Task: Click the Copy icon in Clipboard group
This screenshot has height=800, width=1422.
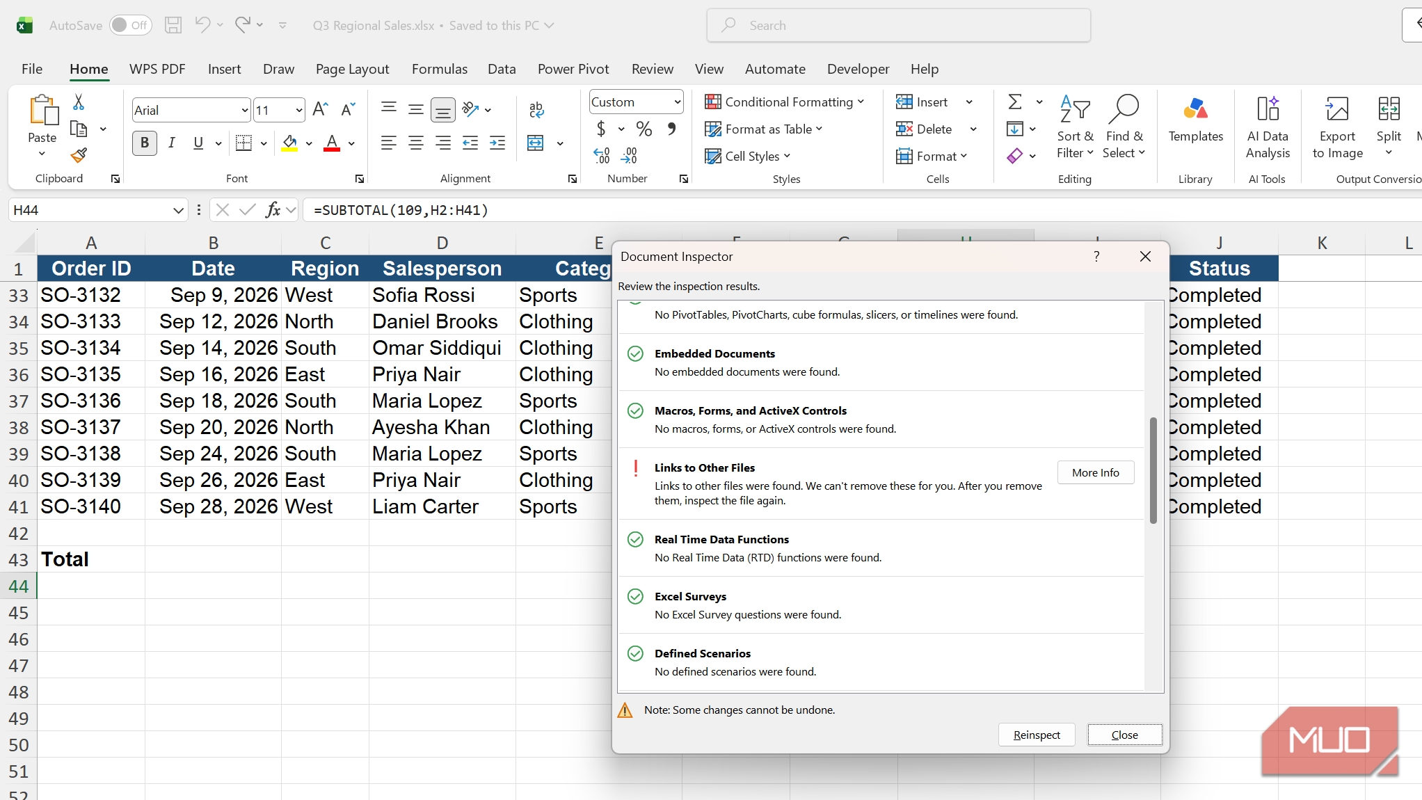Action: pos(79,129)
